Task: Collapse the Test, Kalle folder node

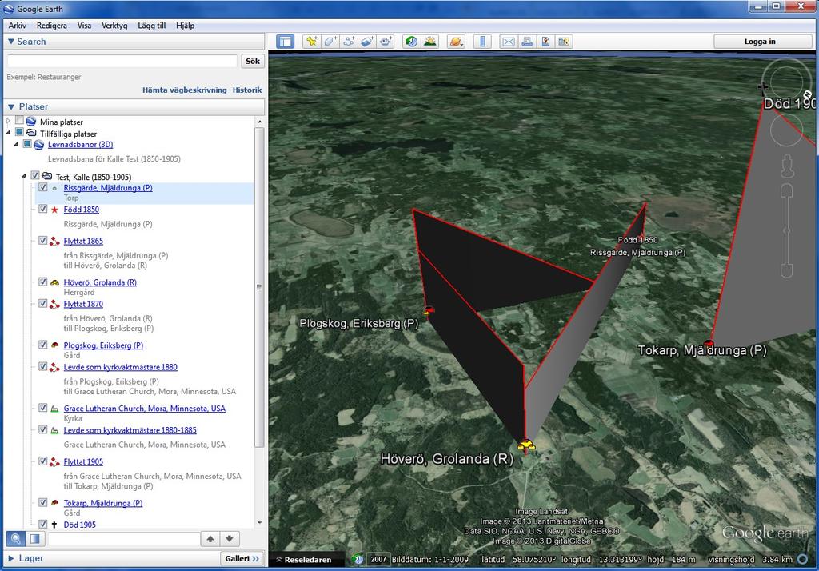Action: (x=23, y=176)
